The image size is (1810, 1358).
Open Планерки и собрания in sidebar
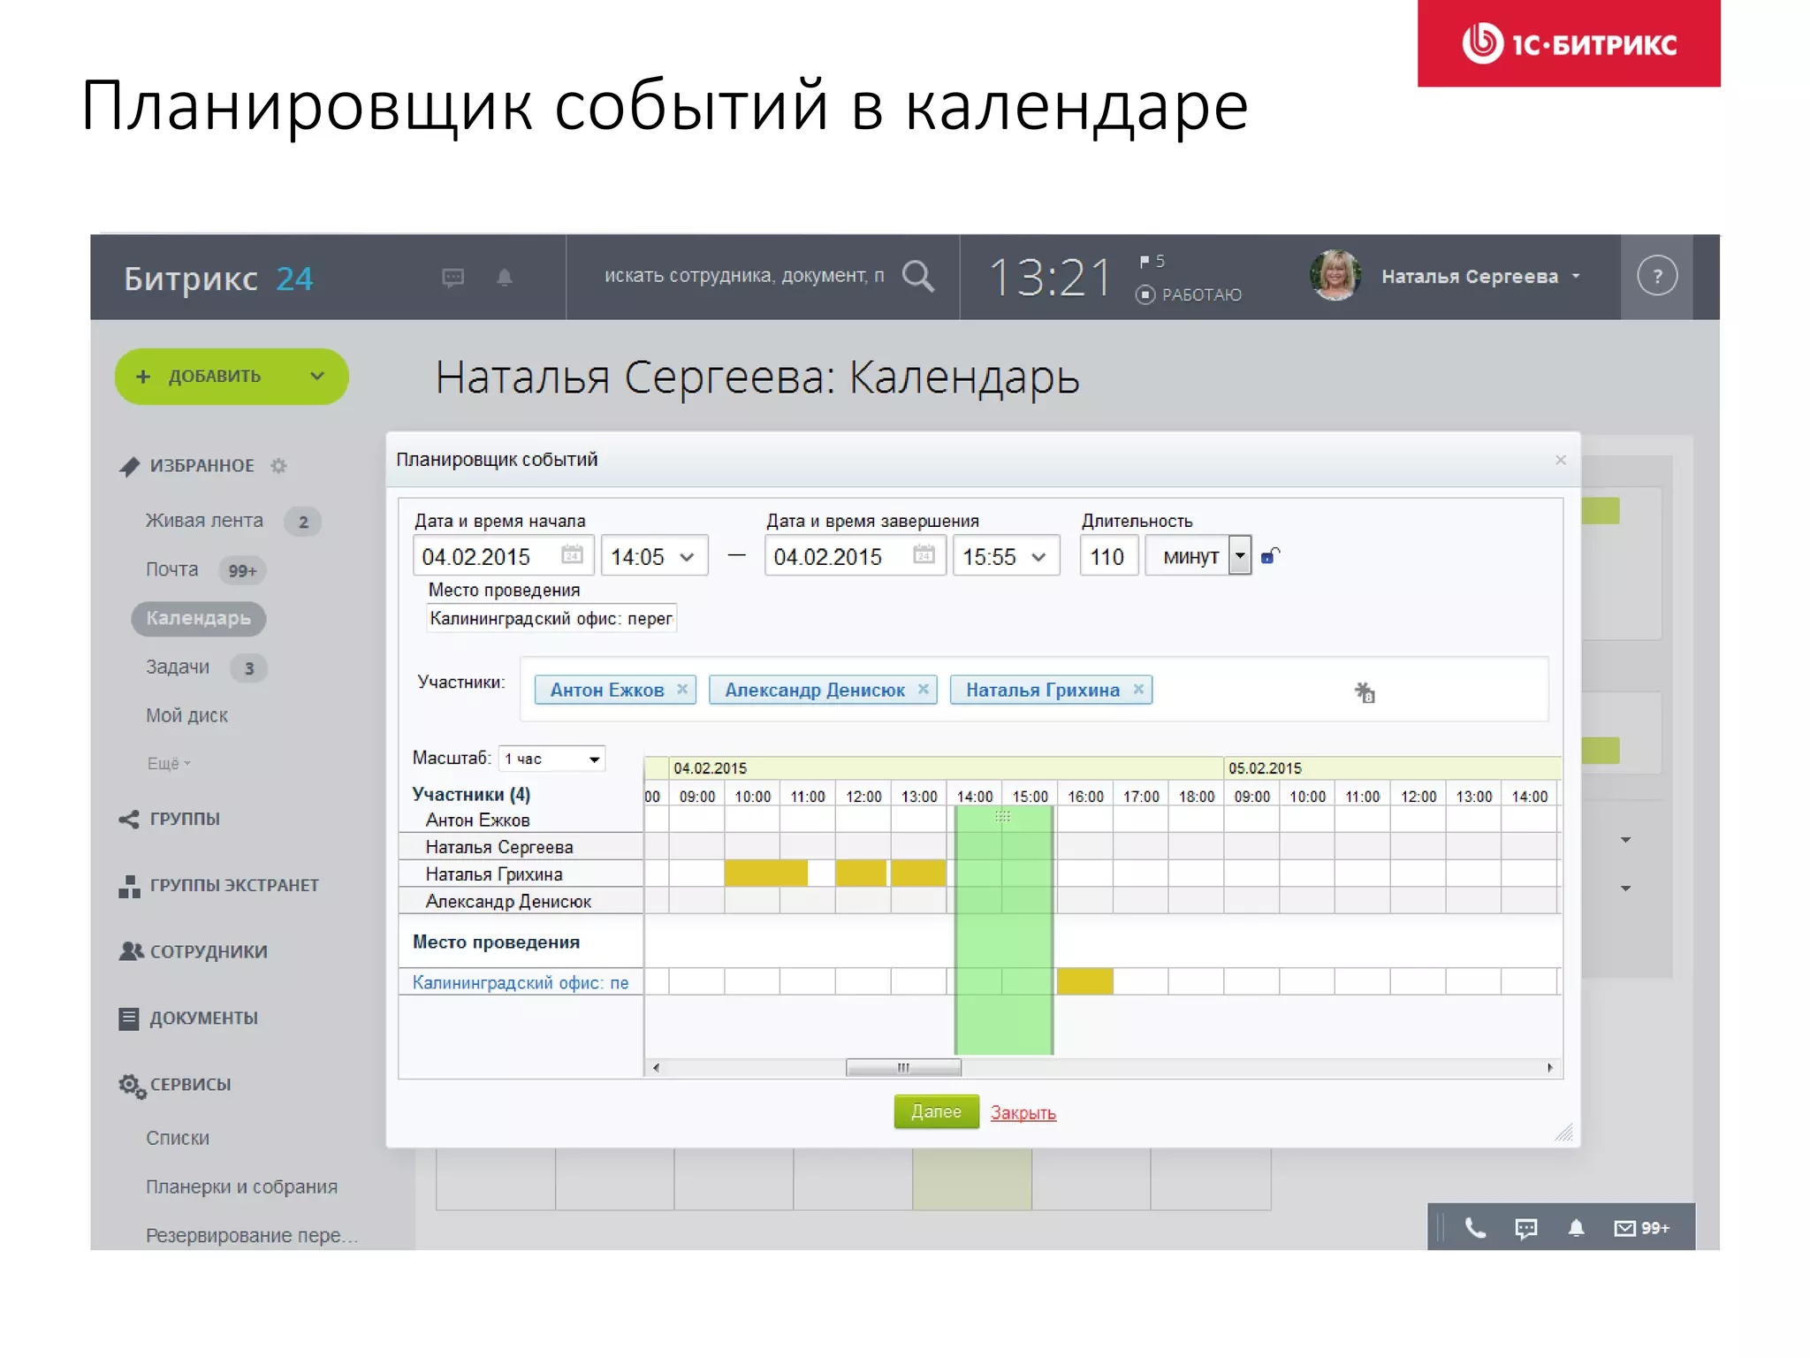point(241,1186)
